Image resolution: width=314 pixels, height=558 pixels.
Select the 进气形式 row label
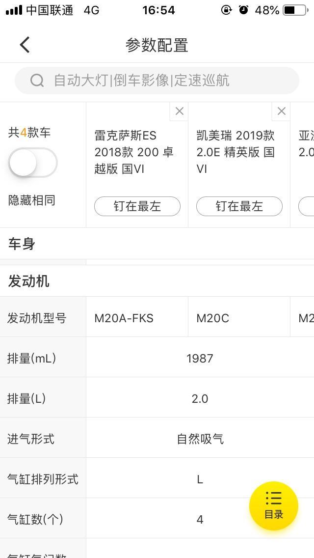tap(31, 439)
